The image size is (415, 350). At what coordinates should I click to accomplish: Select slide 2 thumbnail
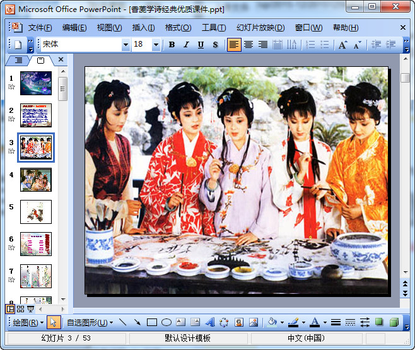click(36, 115)
